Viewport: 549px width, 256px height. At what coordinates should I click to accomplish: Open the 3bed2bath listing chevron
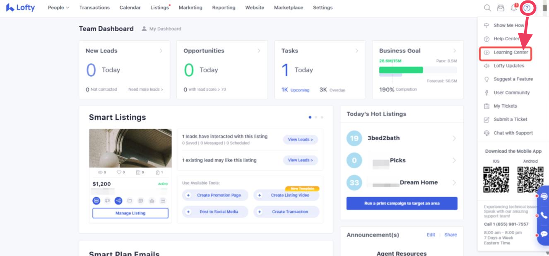point(454,138)
